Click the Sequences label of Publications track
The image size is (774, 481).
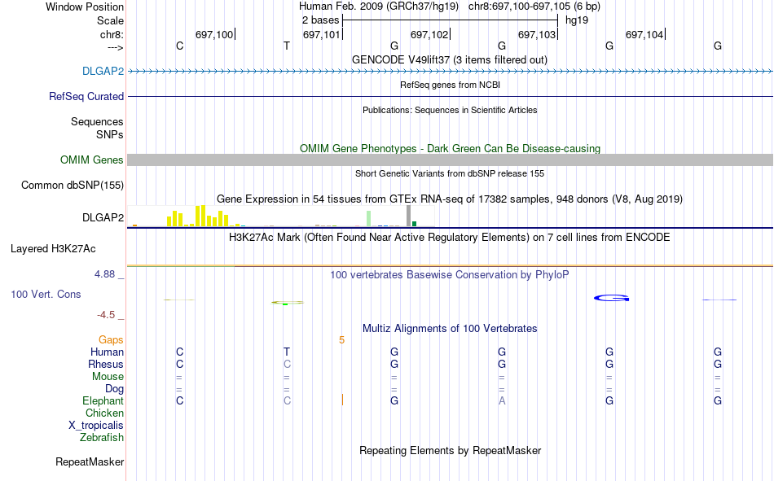97,121
